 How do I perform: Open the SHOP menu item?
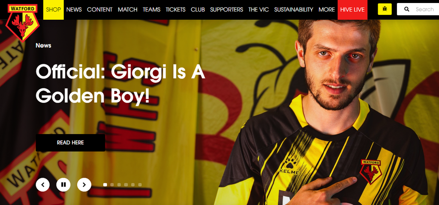pyautogui.click(x=54, y=10)
